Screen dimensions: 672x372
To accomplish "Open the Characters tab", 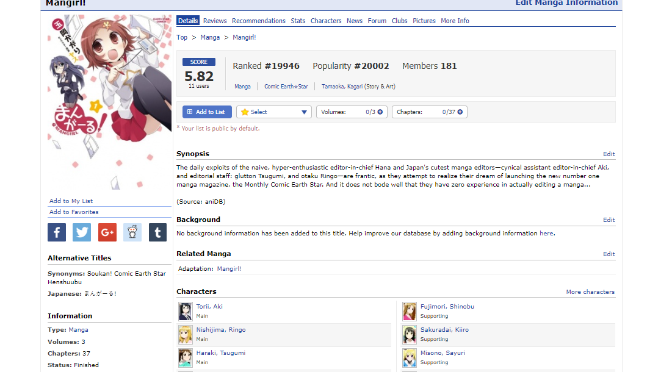I will [x=326, y=21].
